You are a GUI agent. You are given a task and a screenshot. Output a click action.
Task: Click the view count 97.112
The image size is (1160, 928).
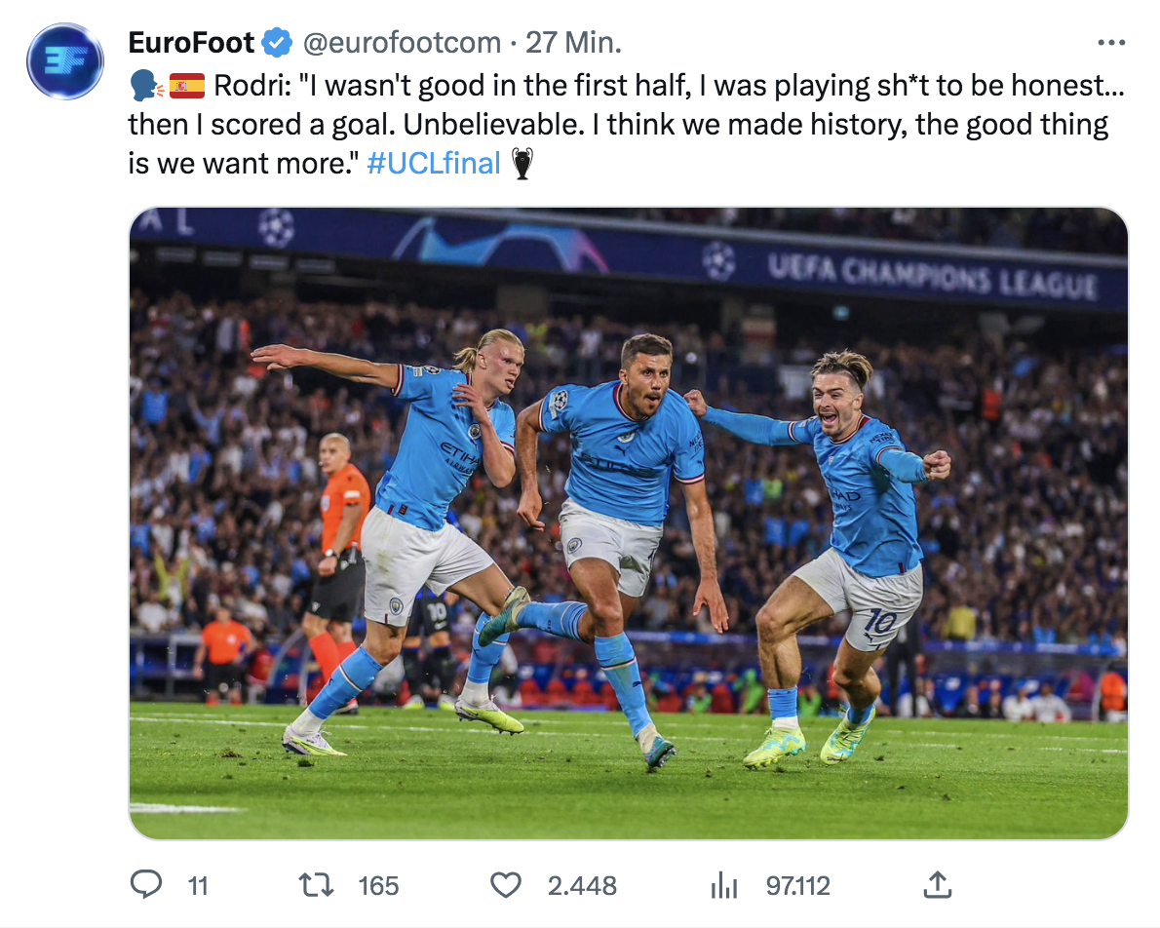point(798,885)
